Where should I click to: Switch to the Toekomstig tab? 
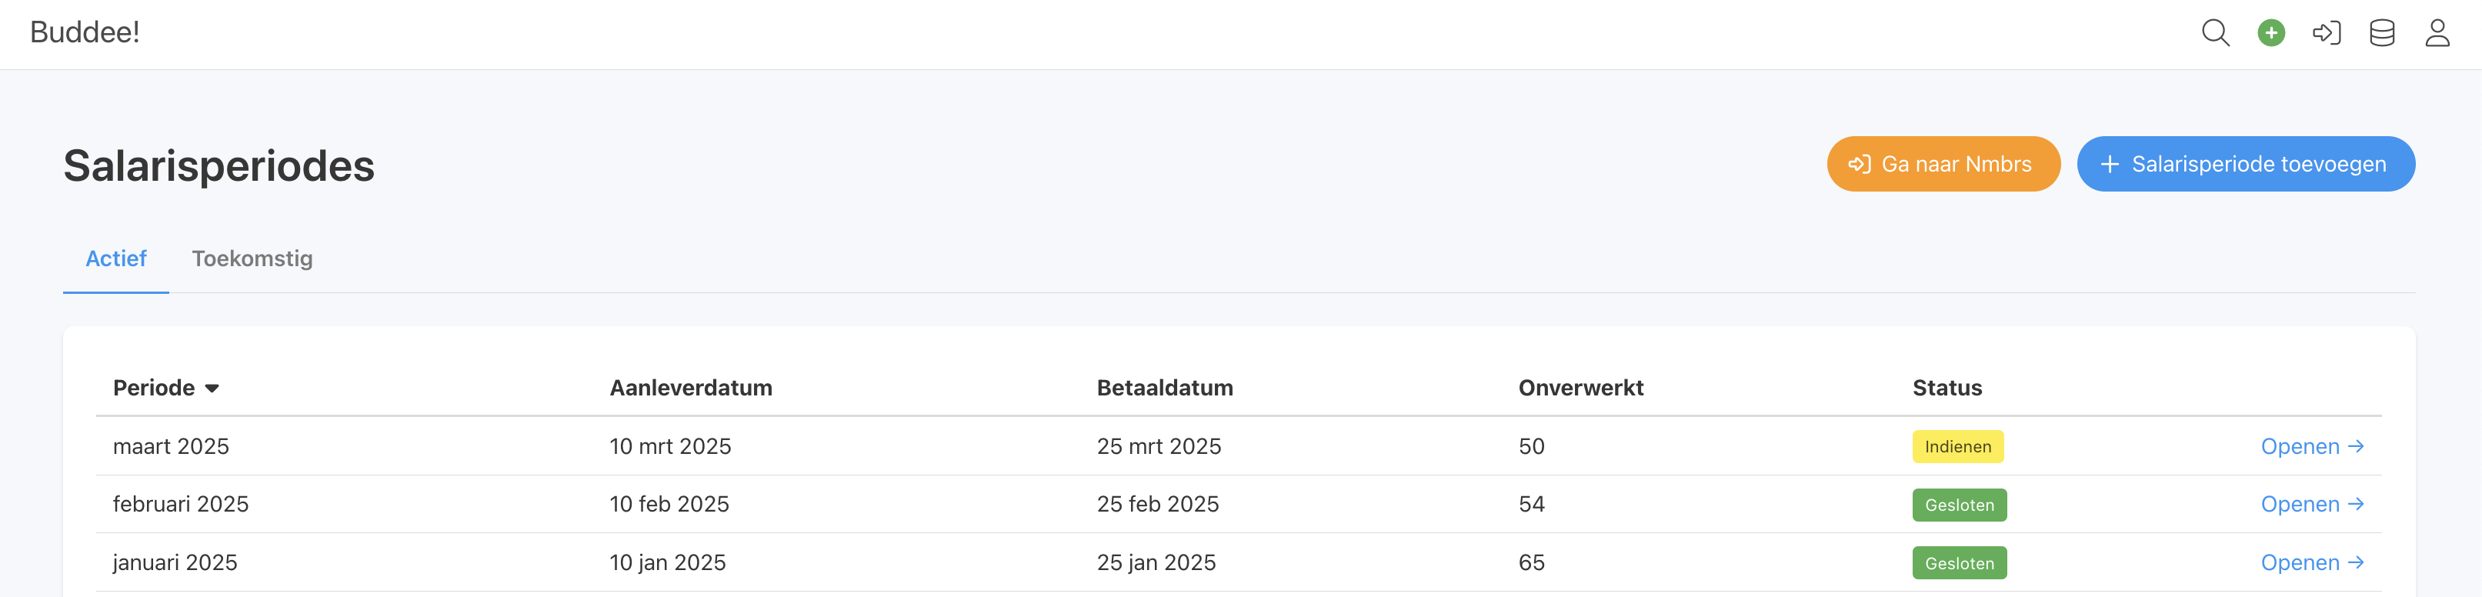point(252,259)
